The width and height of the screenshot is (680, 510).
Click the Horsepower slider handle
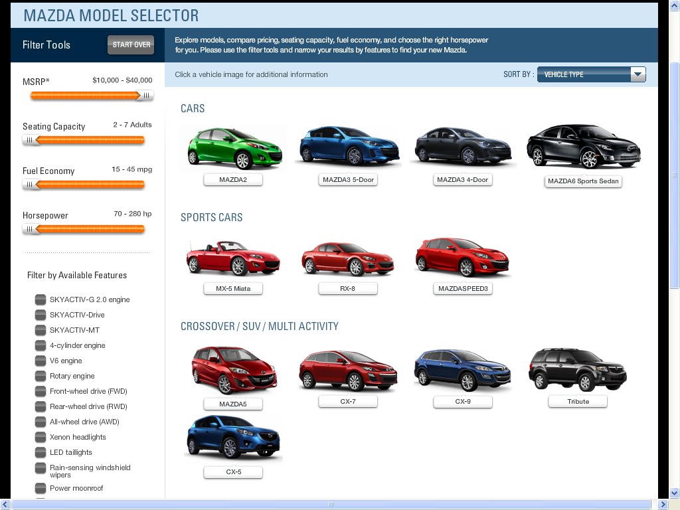[x=30, y=229]
